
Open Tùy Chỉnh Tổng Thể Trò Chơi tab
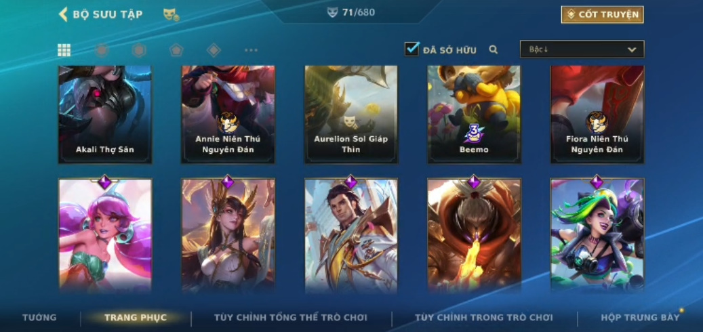point(291,318)
